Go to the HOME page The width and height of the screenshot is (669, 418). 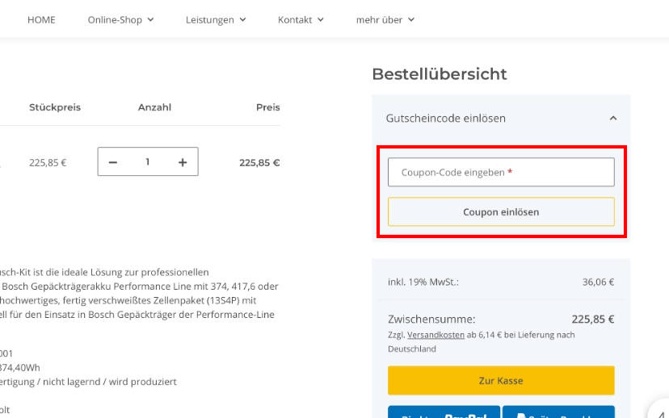(x=41, y=20)
